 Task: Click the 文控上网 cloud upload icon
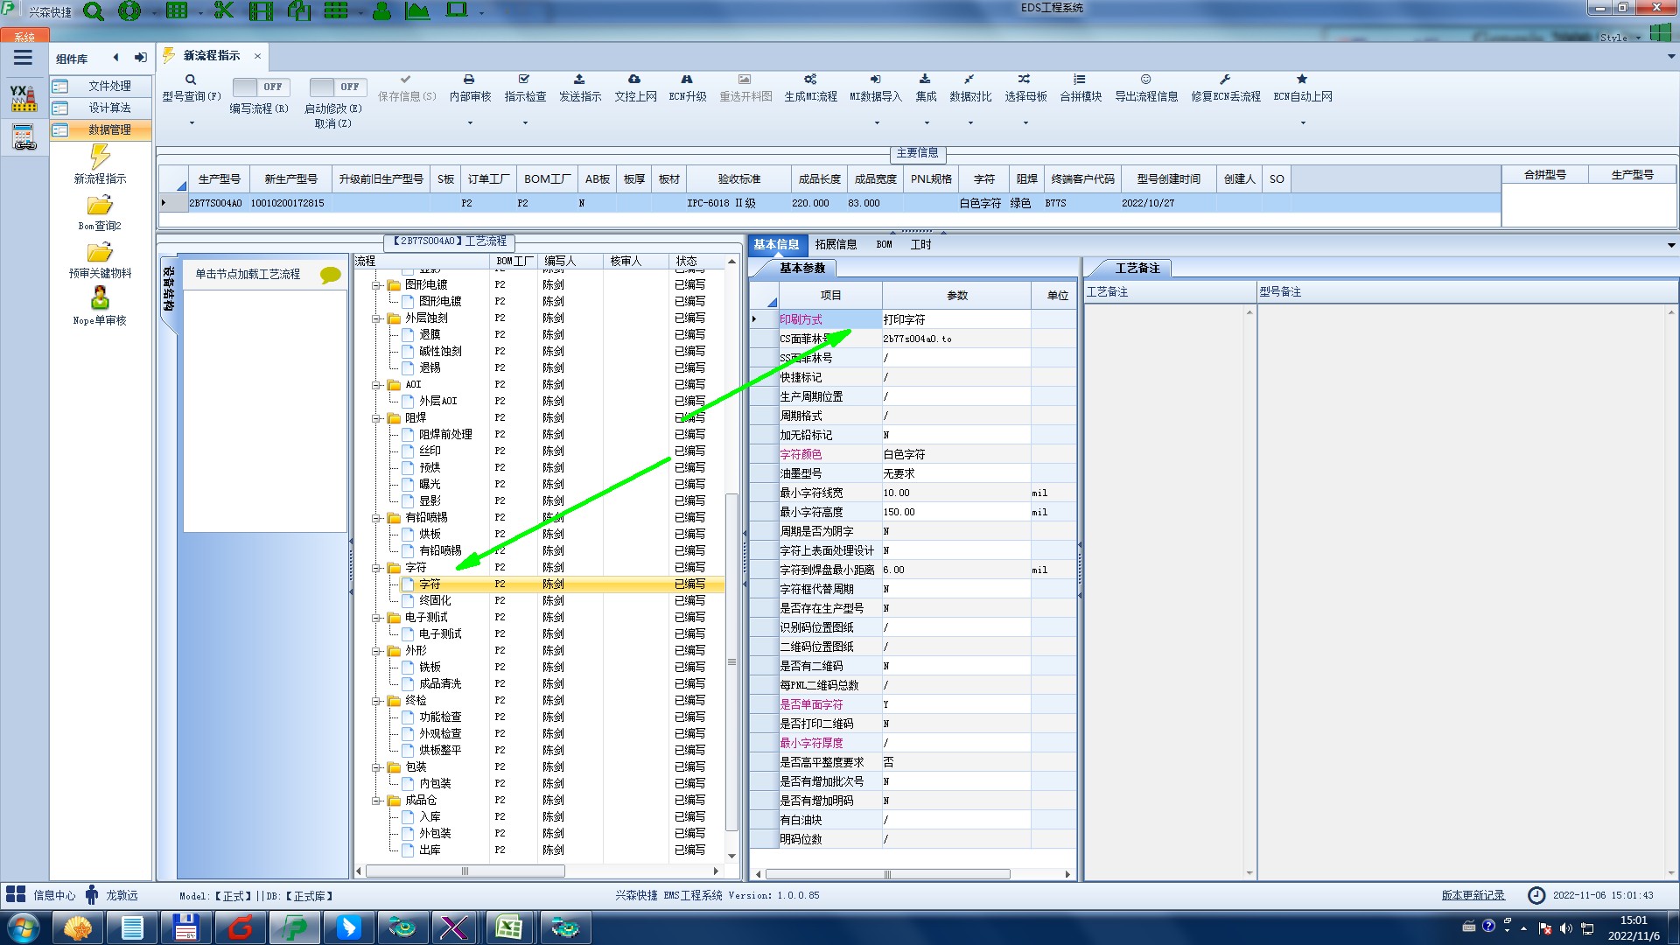click(x=634, y=80)
